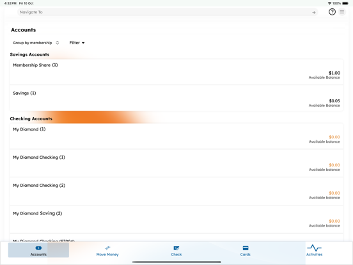
Task: Open the Group by membership selector
Action: 36,43
